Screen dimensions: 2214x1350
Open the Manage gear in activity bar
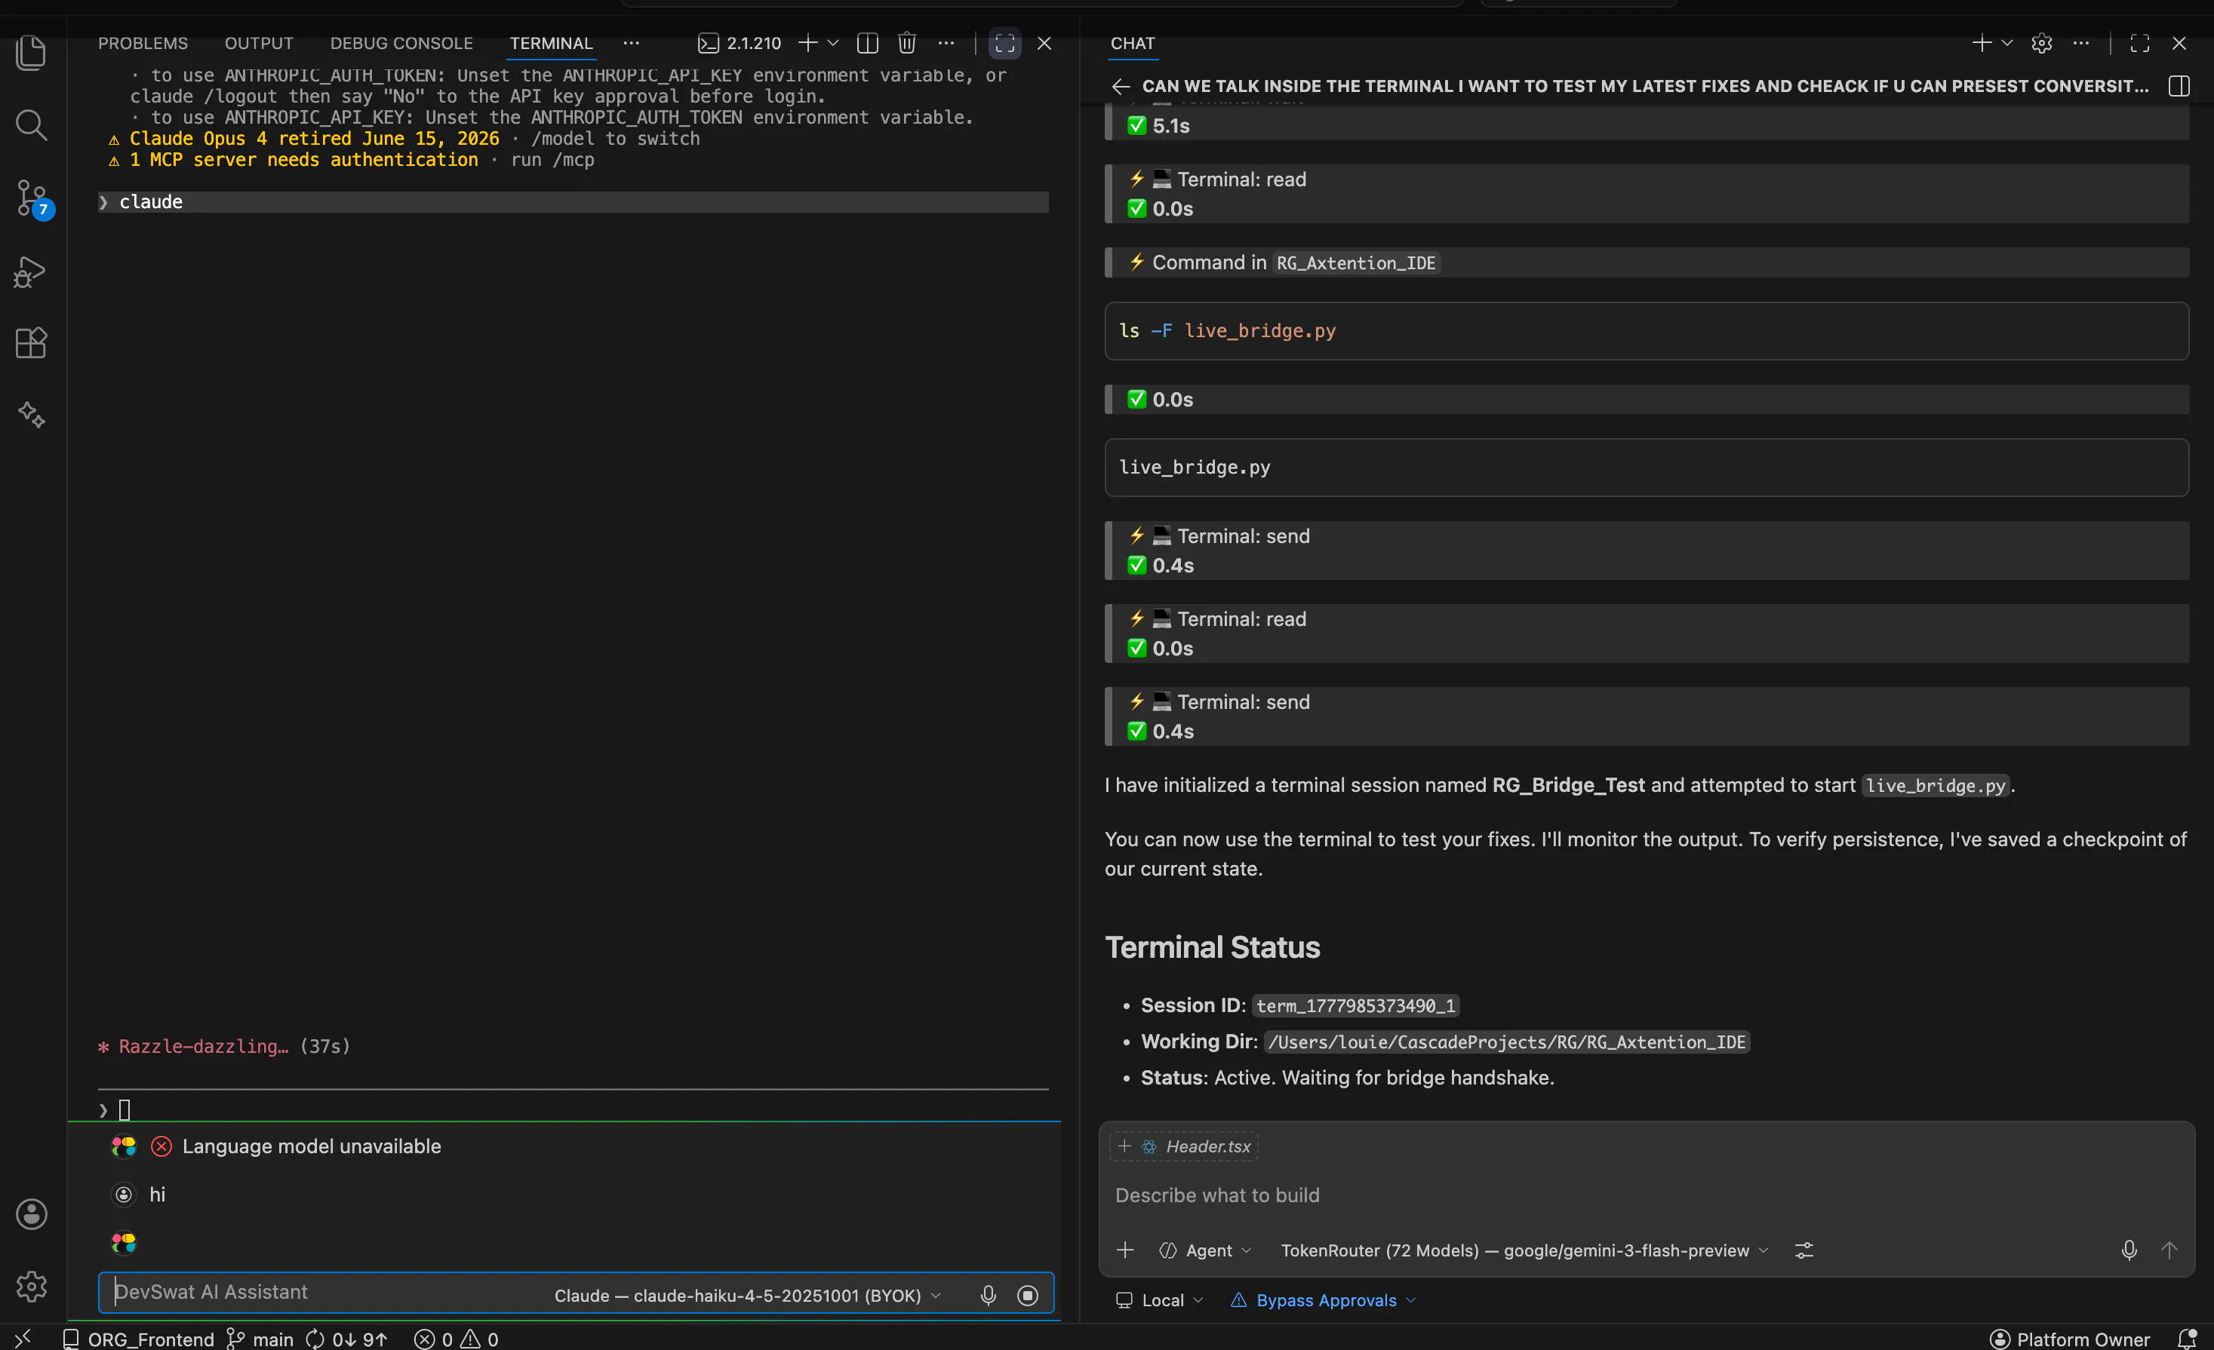click(32, 1286)
